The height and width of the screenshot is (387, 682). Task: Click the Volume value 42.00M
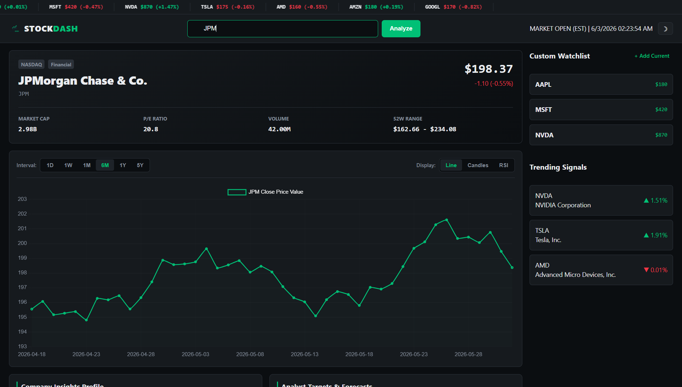click(x=279, y=129)
